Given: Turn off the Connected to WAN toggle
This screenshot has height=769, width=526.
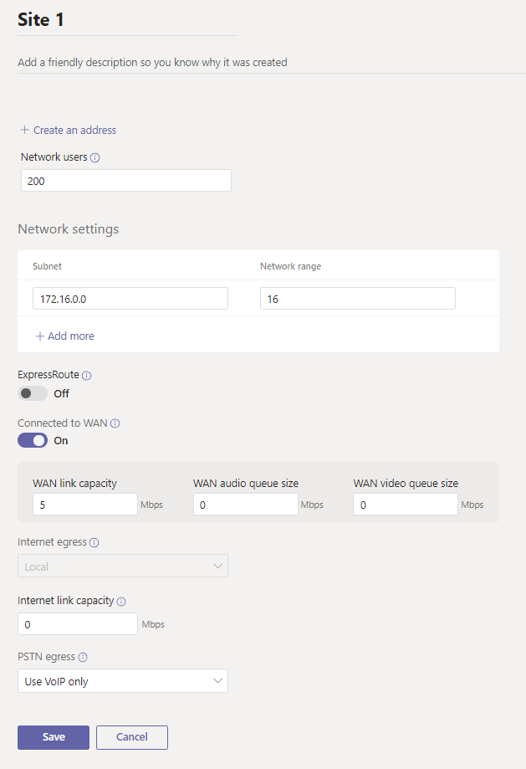Looking at the screenshot, I should click(x=33, y=440).
